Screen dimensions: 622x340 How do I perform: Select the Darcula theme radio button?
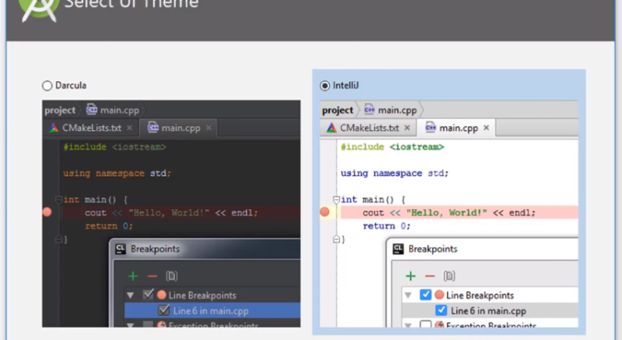(x=47, y=85)
